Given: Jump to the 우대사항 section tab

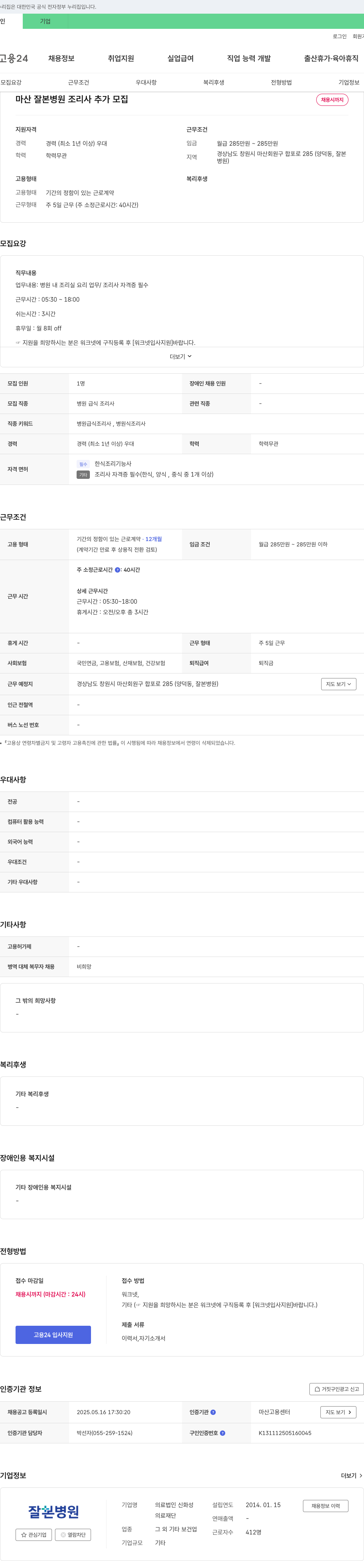Looking at the screenshot, I should point(146,82).
